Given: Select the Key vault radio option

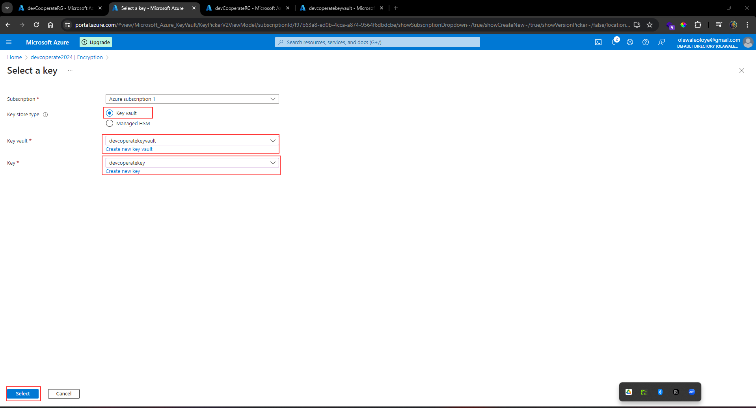Looking at the screenshot, I should [x=110, y=113].
